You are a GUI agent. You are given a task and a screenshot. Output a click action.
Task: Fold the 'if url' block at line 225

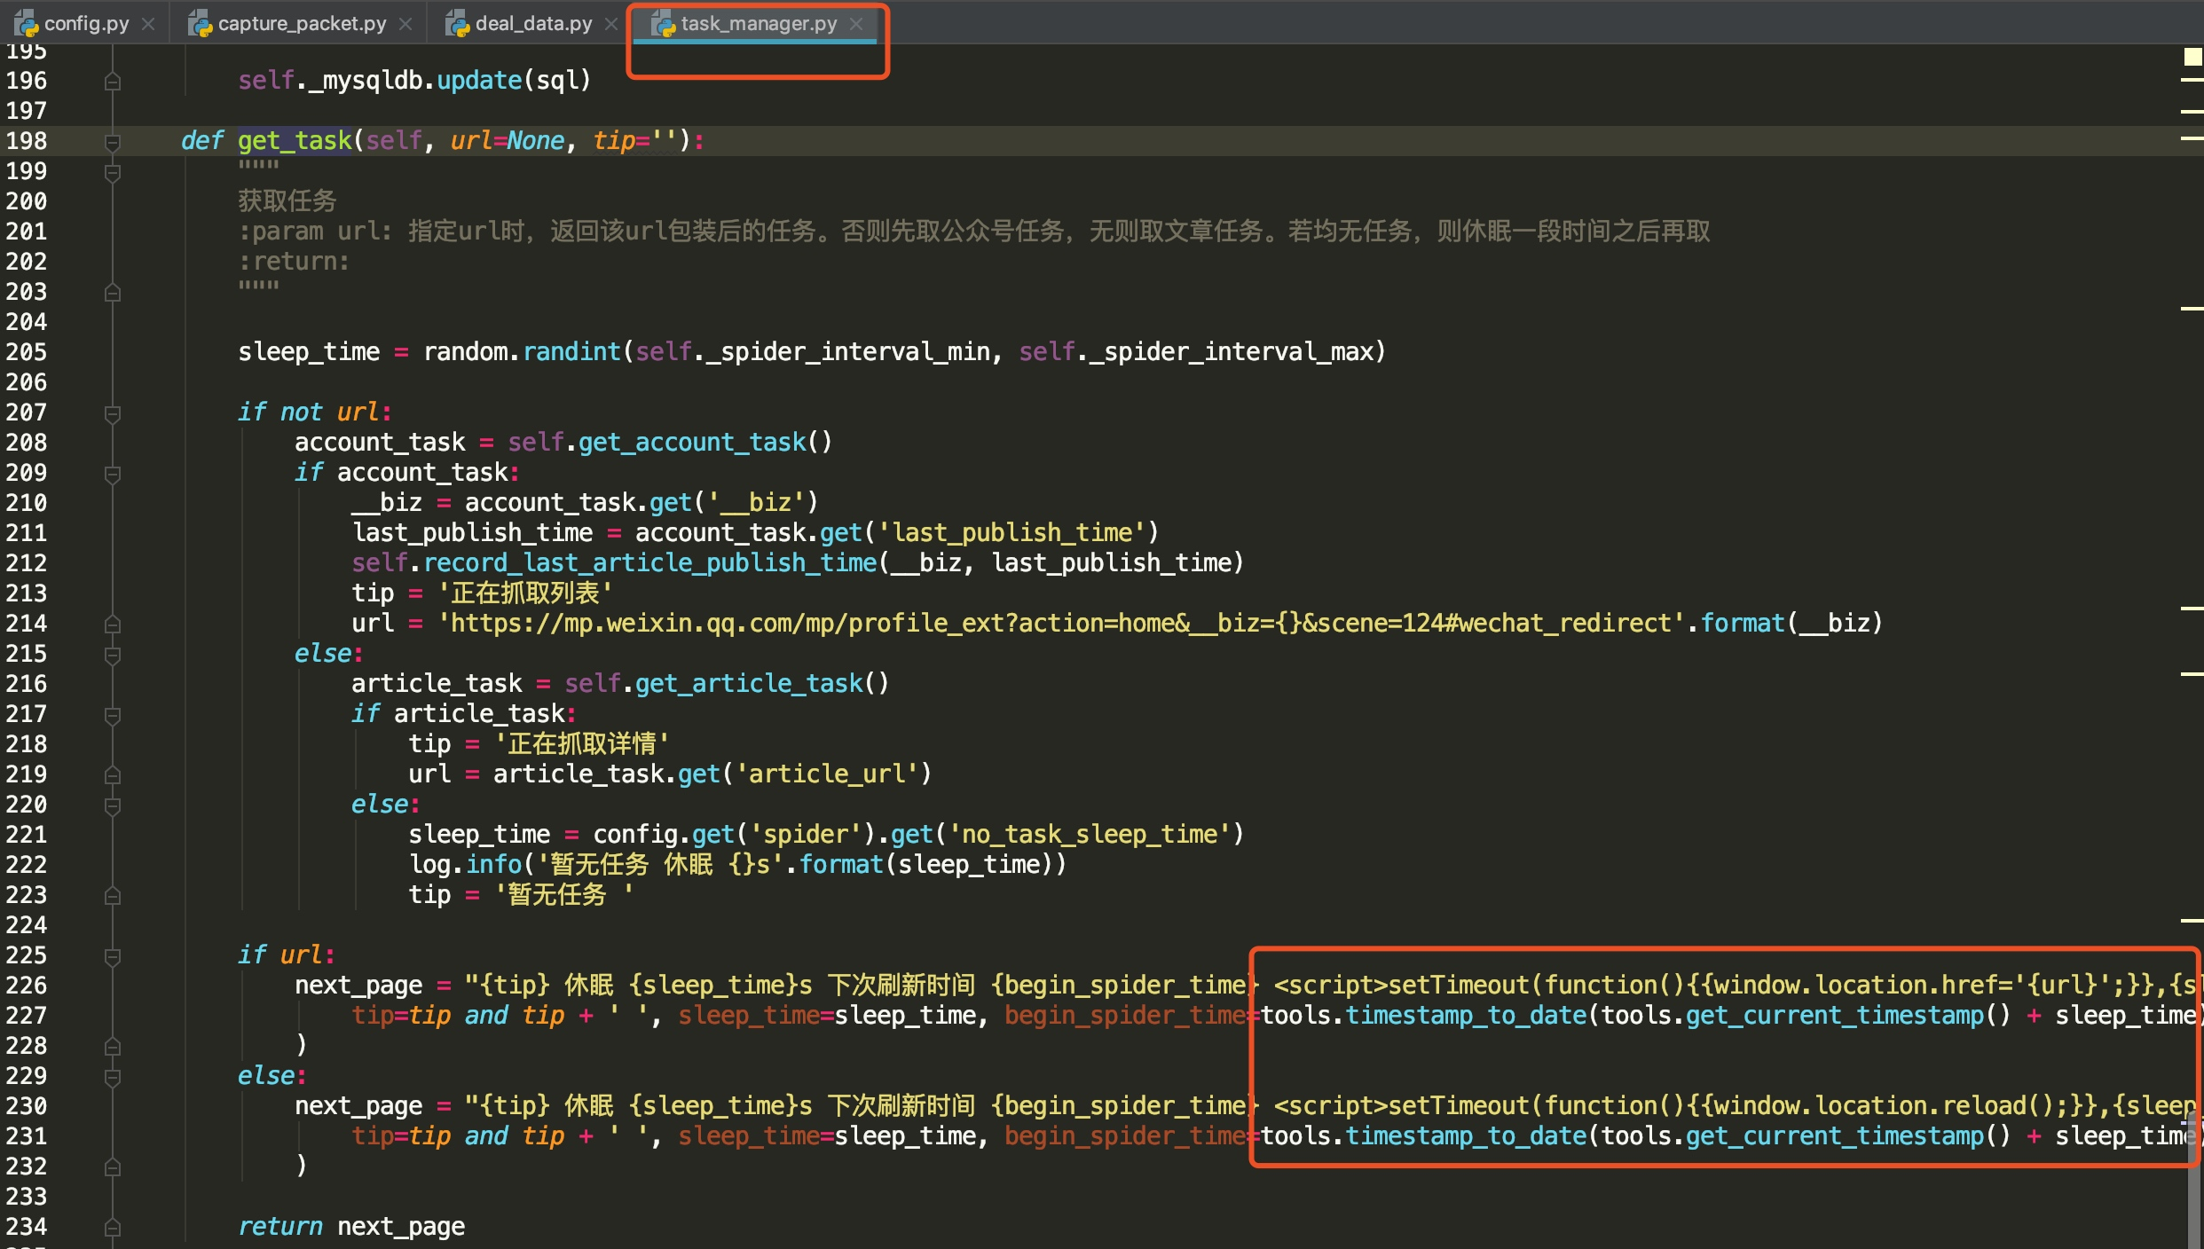pyautogui.click(x=112, y=955)
